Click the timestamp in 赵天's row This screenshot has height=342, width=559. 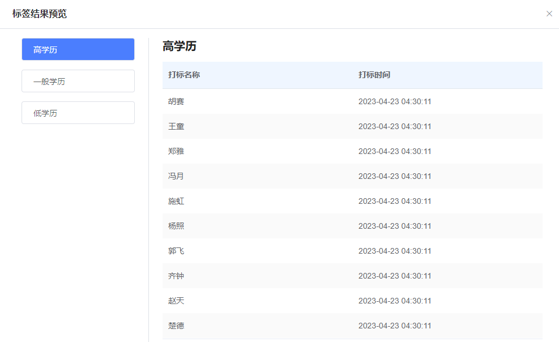tap(395, 301)
